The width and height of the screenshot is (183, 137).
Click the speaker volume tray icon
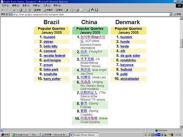coord(146,135)
